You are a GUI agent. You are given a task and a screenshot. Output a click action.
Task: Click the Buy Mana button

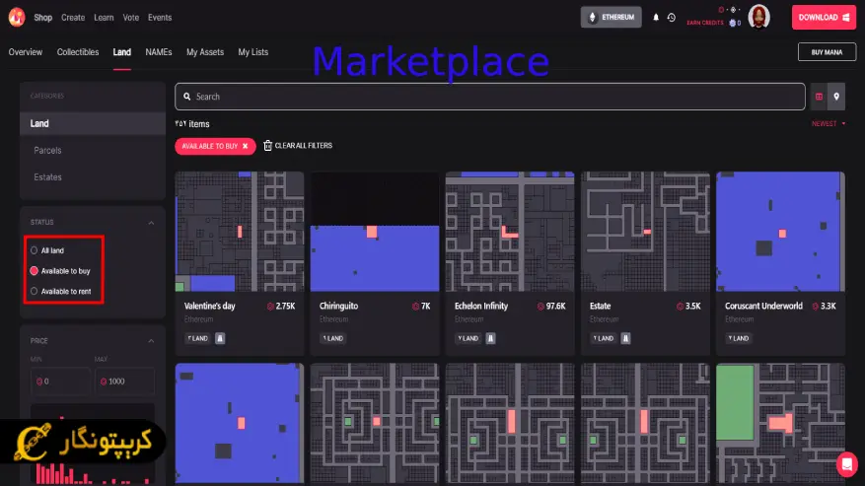(x=827, y=52)
